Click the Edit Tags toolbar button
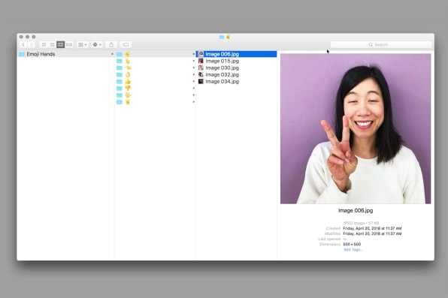Viewport: 448px width, 298px height. point(126,44)
